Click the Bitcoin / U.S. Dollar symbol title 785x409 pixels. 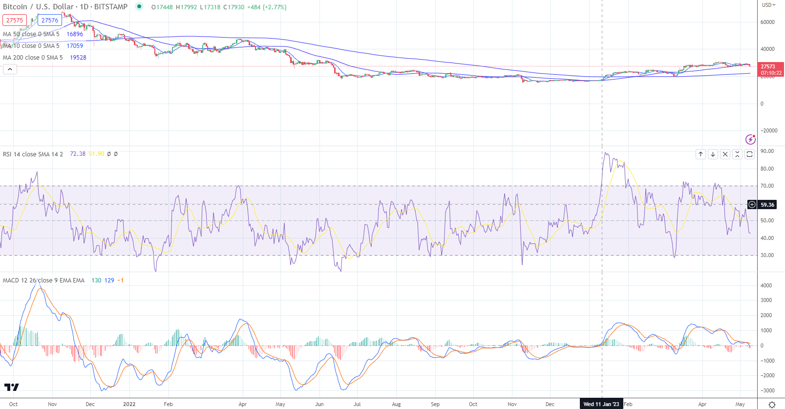pos(38,7)
